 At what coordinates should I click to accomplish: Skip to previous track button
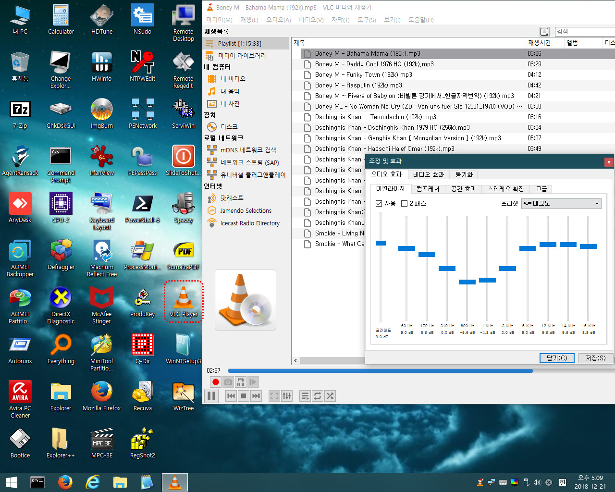tap(231, 396)
